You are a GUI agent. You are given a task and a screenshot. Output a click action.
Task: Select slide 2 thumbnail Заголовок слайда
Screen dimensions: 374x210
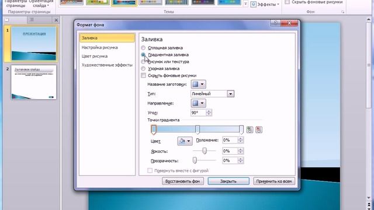pyautogui.click(x=34, y=82)
